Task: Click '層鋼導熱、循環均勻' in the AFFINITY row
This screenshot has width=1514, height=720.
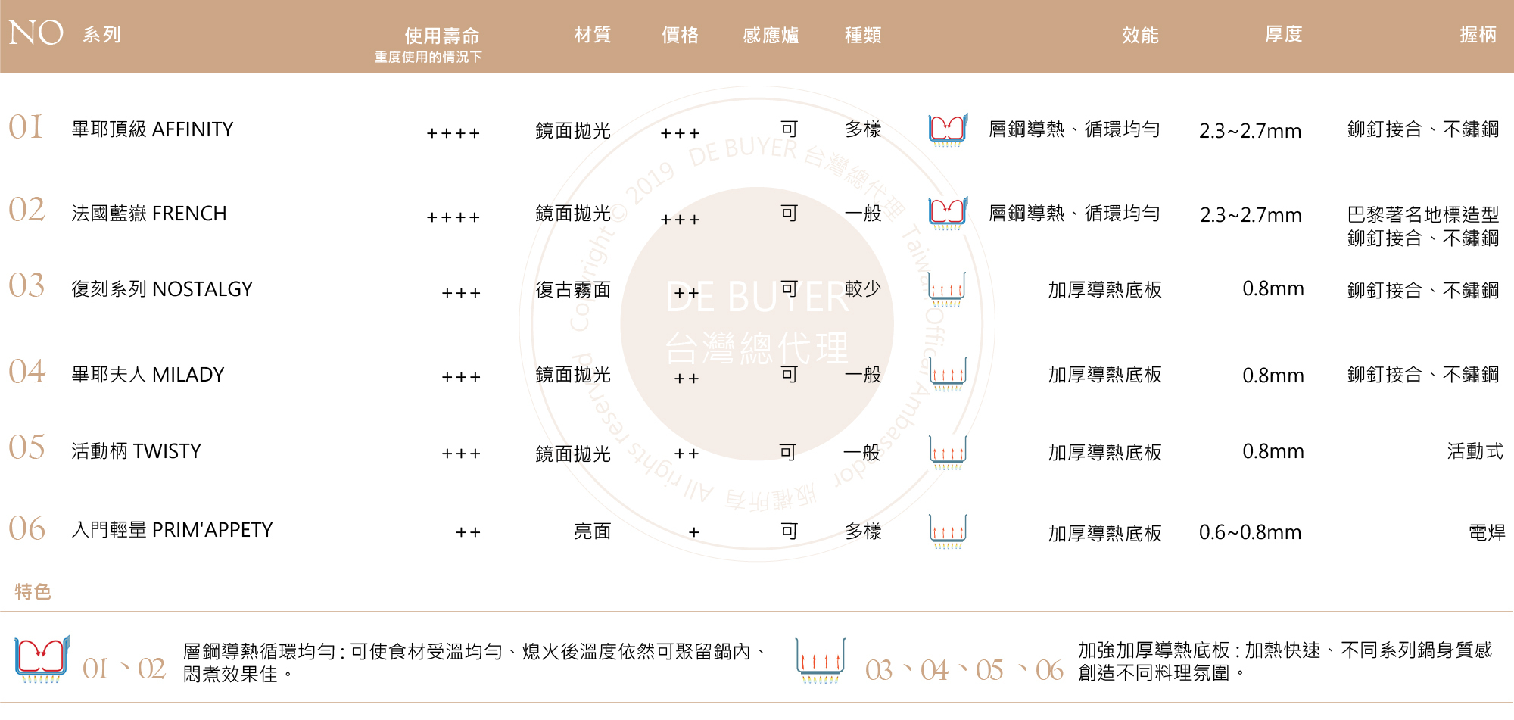Action: 1074,129
